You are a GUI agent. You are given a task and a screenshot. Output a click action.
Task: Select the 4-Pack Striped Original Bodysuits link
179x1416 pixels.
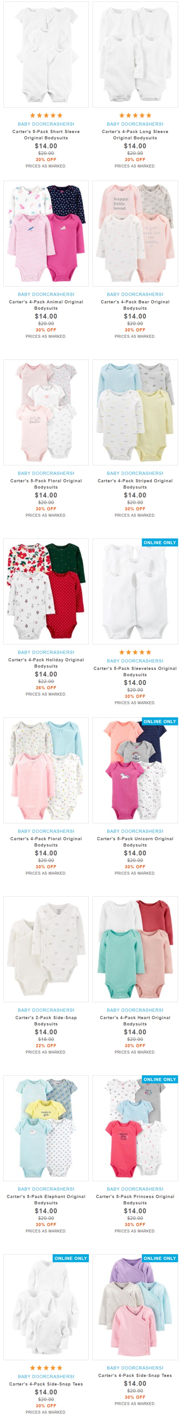tap(135, 484)
